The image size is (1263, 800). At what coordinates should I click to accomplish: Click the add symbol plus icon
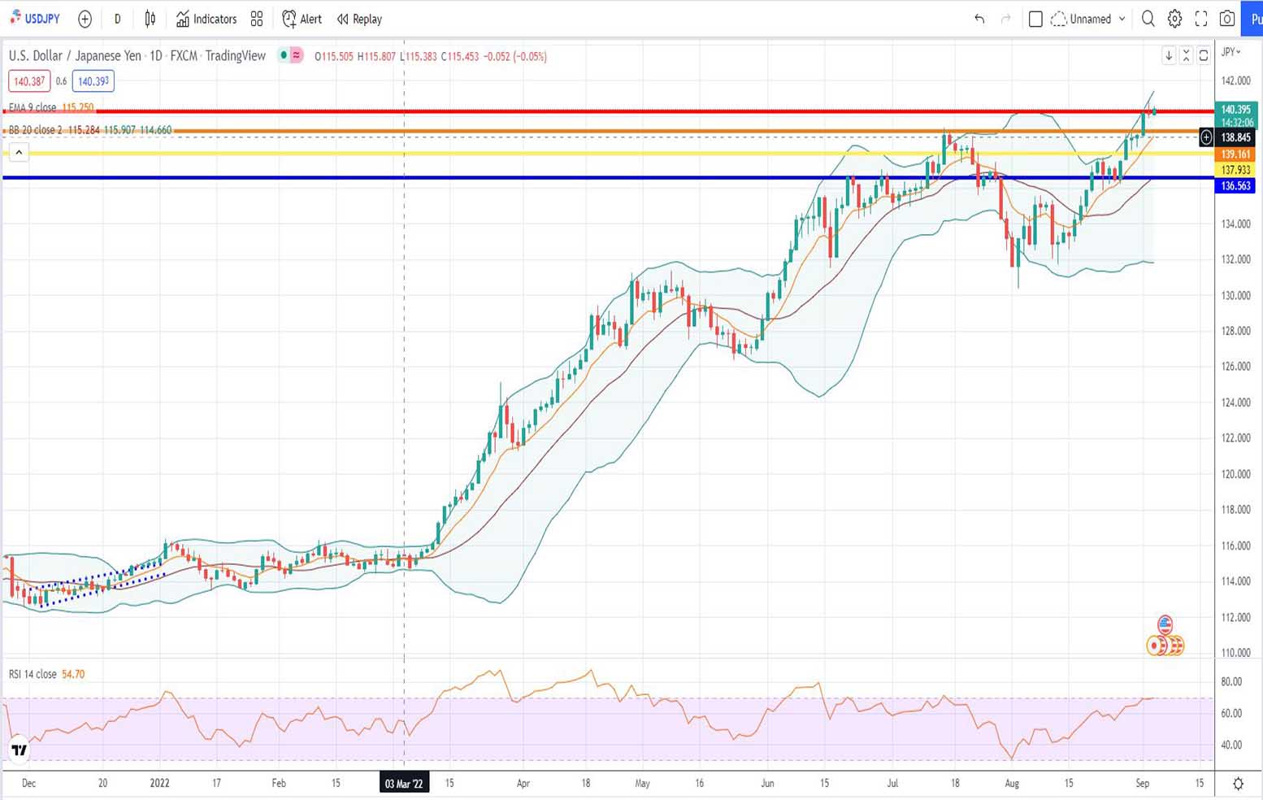click(x=85, y=19)
